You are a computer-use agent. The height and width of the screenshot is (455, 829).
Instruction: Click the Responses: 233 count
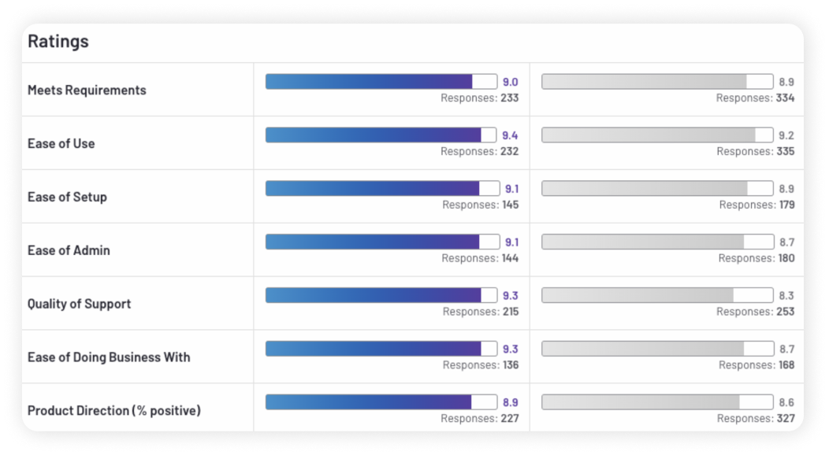point(479,98)
